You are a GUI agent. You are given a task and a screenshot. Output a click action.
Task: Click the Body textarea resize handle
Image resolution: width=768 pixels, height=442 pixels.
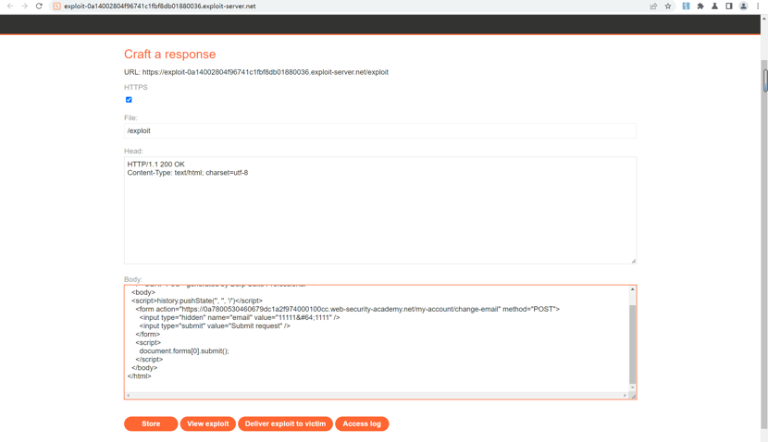tap(633, 396)
